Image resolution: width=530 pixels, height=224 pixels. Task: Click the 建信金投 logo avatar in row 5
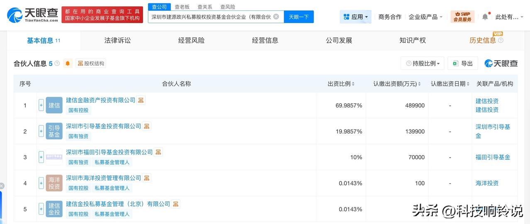54,209
